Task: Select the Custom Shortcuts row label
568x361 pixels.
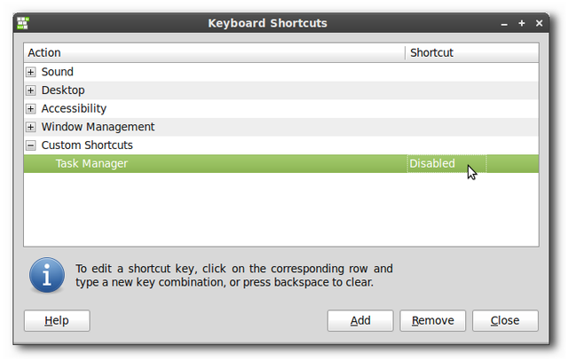Action: tap(87, 145)
